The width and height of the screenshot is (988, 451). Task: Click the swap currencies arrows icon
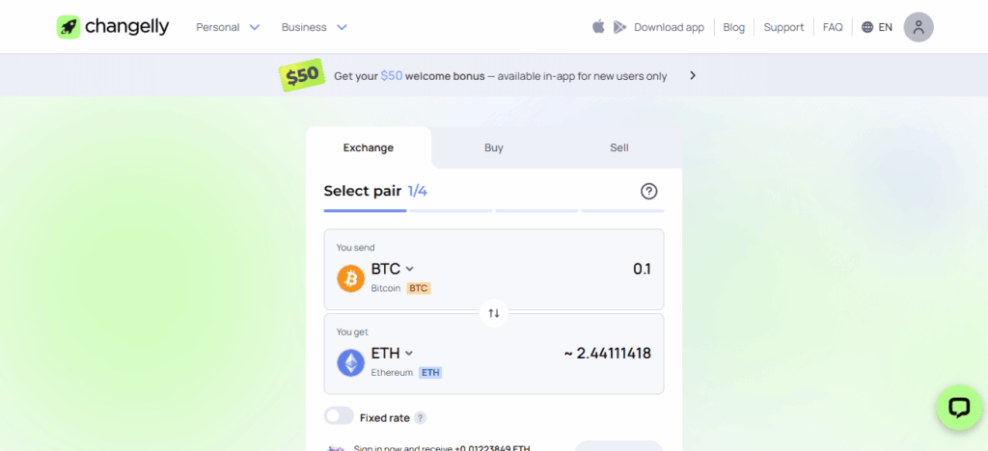(494, 312)
